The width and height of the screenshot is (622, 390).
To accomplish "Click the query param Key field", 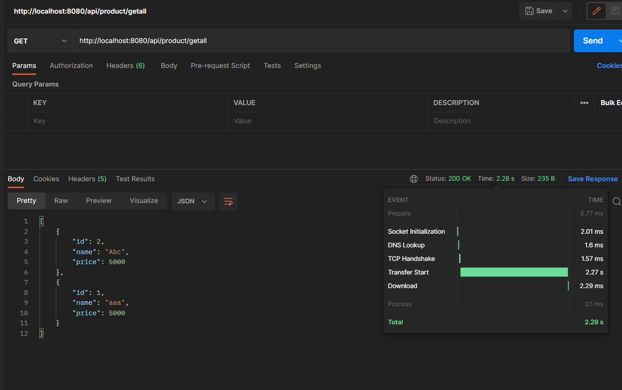I will coord(128,121).
